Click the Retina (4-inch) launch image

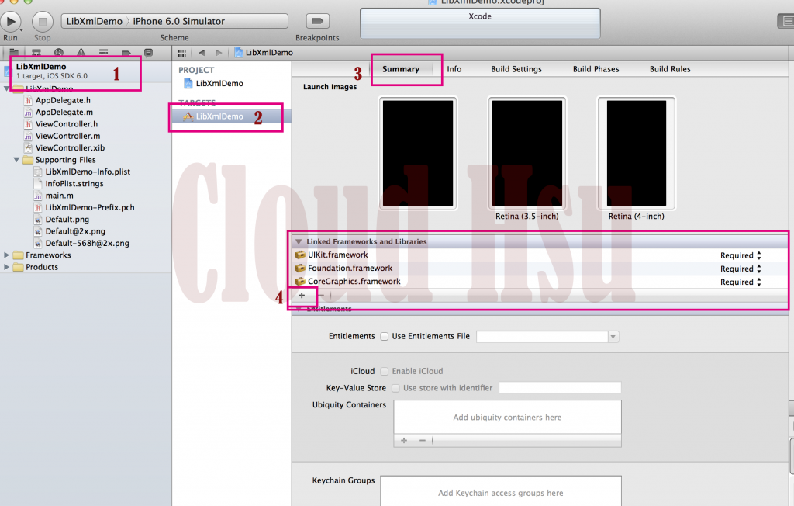(x=636, y=153)
